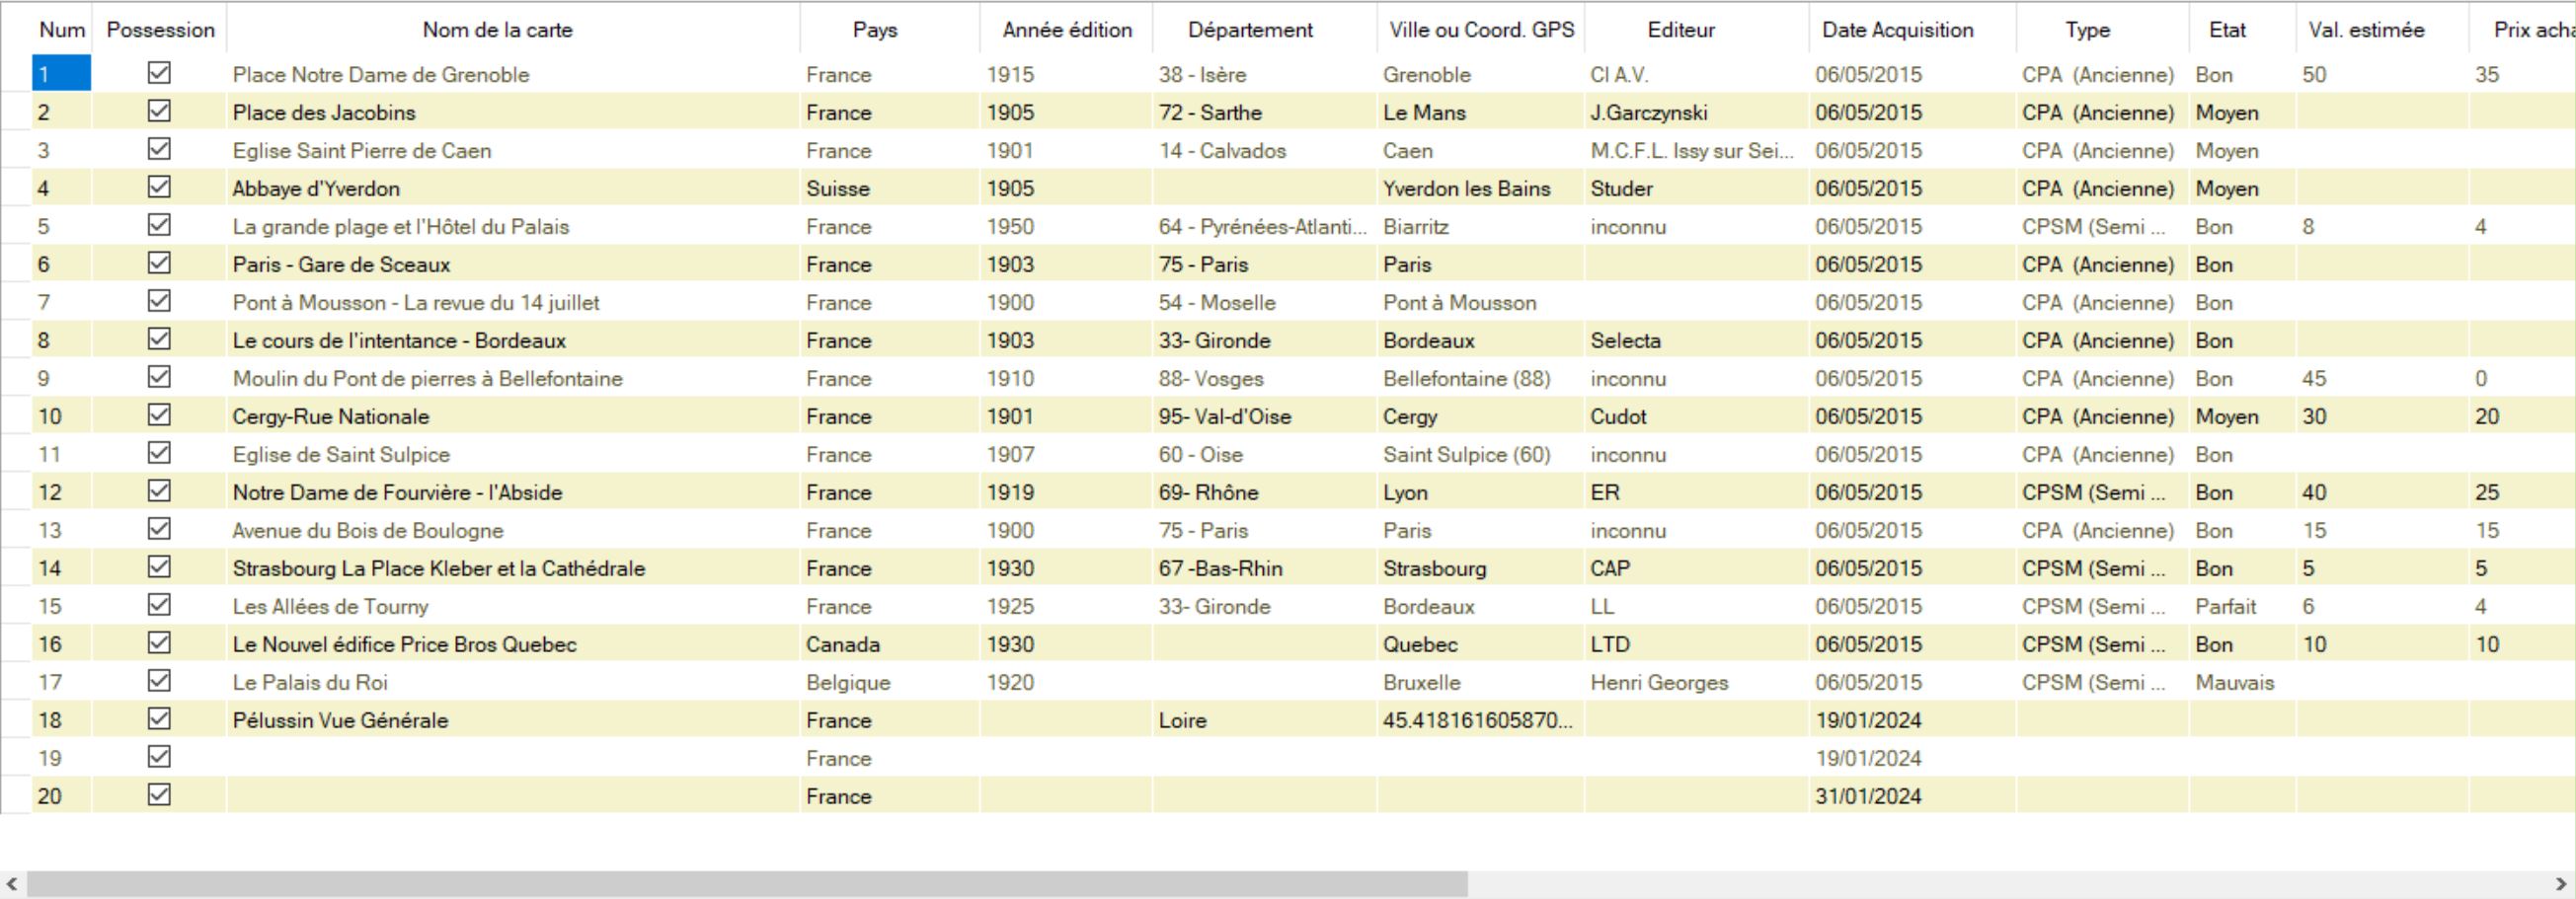Click the Val. estimée column header
Viewport: 2576px width, 899px height.
coord(2365,30)
